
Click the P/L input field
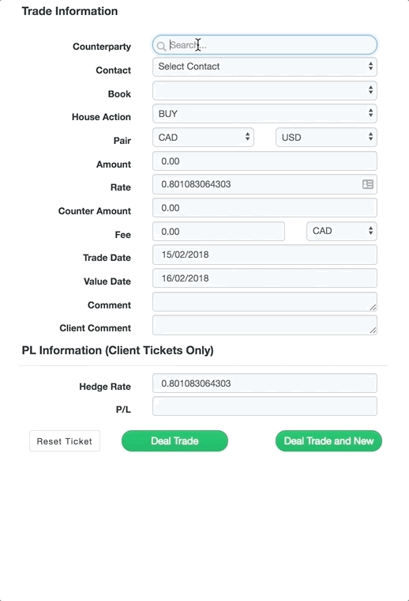(x=265, y=406)
